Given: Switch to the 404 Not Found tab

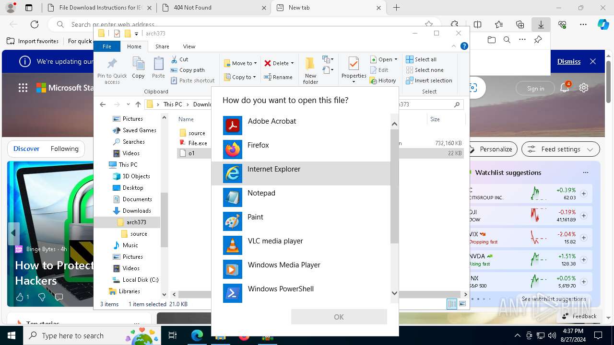Looking at the screenshot, I should pos(213,8).
